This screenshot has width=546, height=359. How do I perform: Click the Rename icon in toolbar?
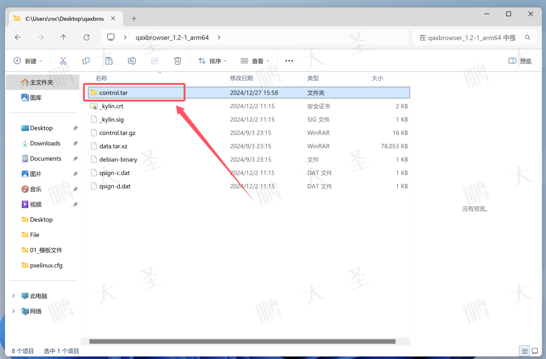tap(132, 61)
